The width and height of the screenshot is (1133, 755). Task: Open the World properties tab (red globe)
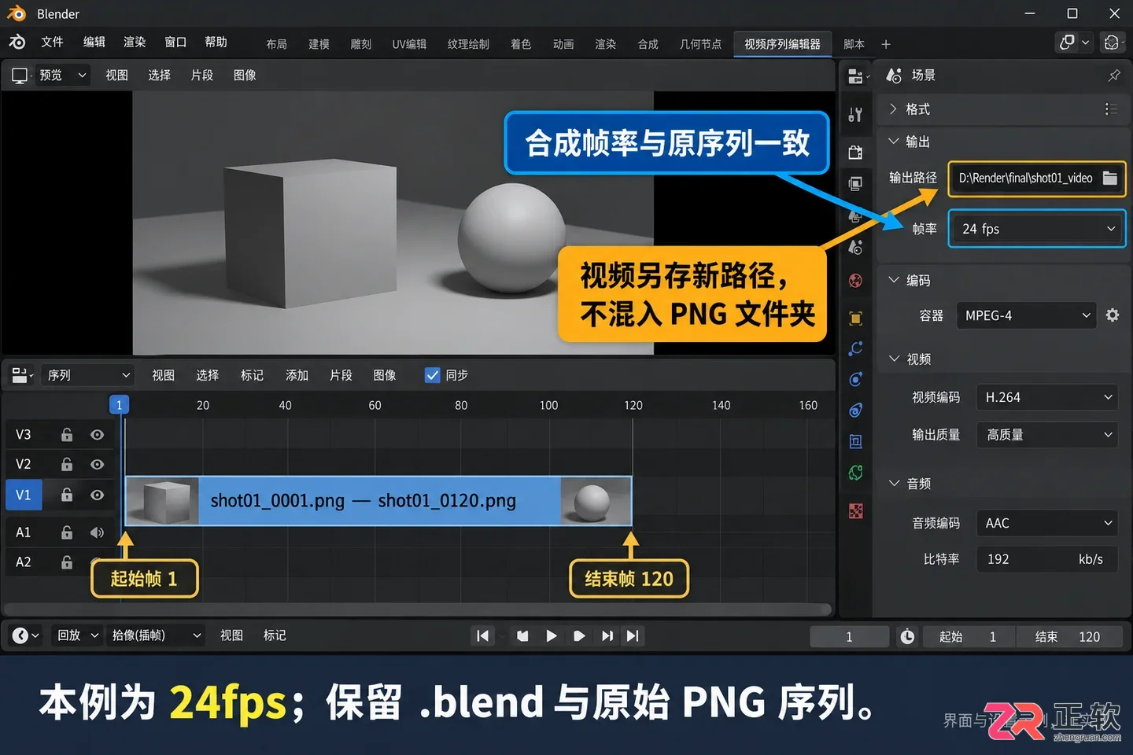pos(855,281)
